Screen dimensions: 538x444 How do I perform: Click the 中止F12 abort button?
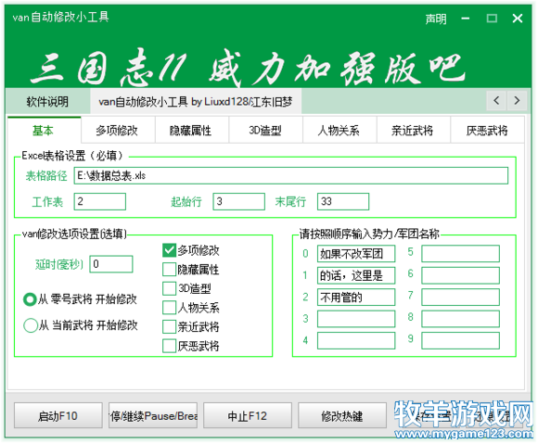click(248, 415)
